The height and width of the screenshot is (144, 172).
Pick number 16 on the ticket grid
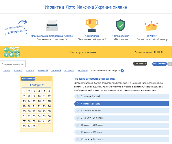coord(39,101)
